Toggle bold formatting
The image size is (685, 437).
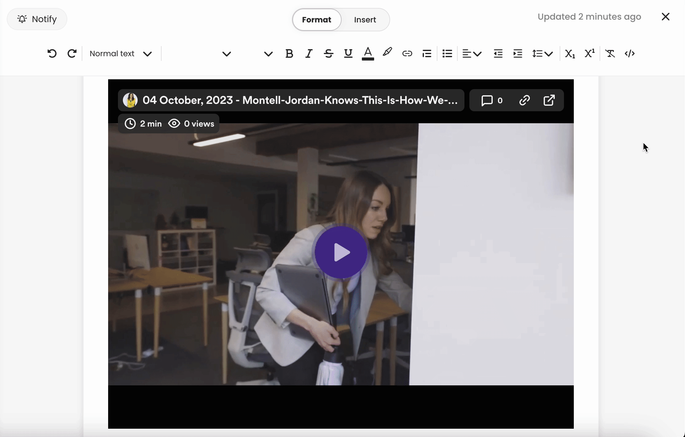coord(289,53)
